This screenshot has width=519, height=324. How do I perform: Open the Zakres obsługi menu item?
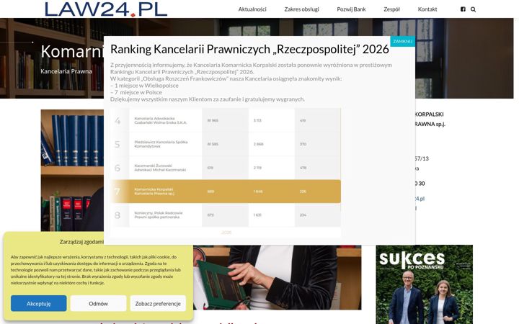[301, 9]
